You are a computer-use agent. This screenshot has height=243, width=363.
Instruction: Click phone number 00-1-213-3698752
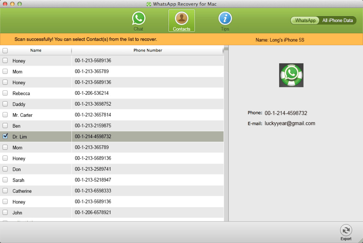[93, 104]
